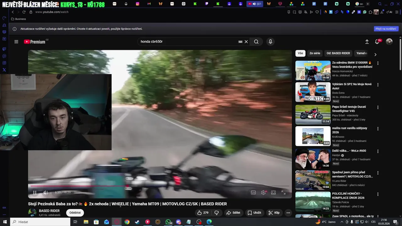
Task: Create a clip with Klip button
Action: click(274, 213)
